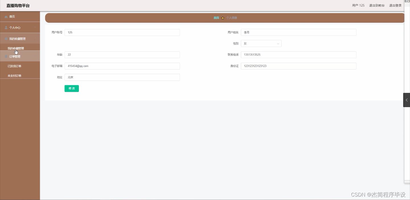Click 用户 125 in the top bar
This screenshot has height=200, width=410.
(358, 5)
